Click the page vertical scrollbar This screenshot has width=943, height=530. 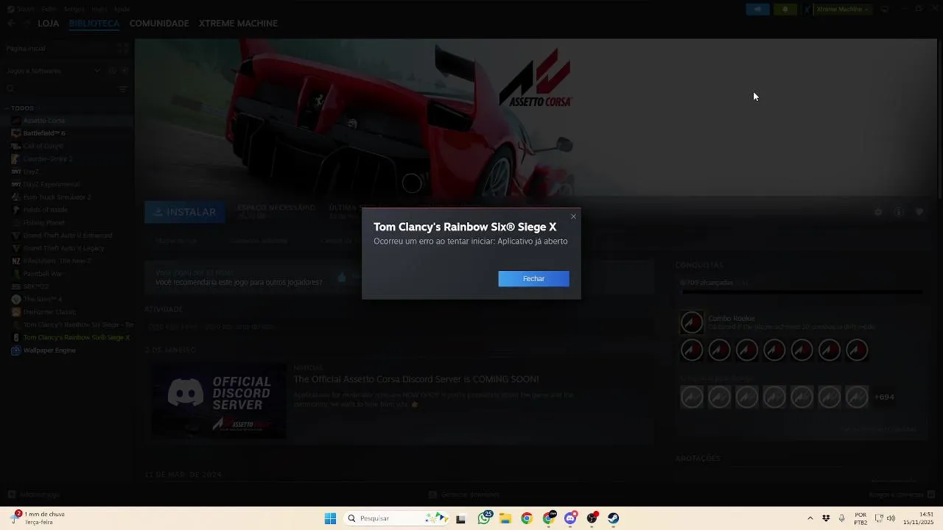pyautogui.click(x=939, y=118)
